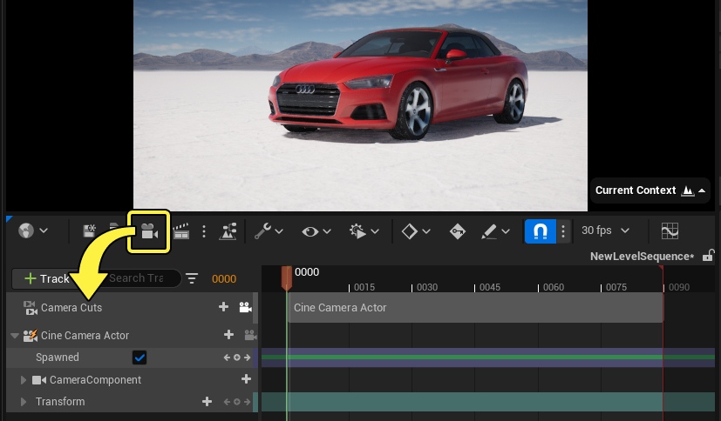721x421 pixels.
Task: Select the Spawned track row label
Action: [x=58, y=358]
